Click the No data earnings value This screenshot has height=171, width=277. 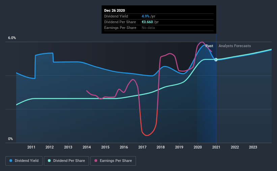click(148, 28)
